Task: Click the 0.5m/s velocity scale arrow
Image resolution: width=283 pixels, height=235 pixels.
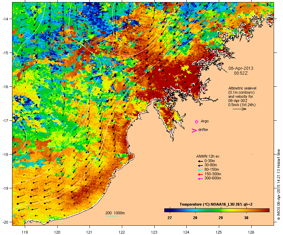Action: tap(239, 109)
